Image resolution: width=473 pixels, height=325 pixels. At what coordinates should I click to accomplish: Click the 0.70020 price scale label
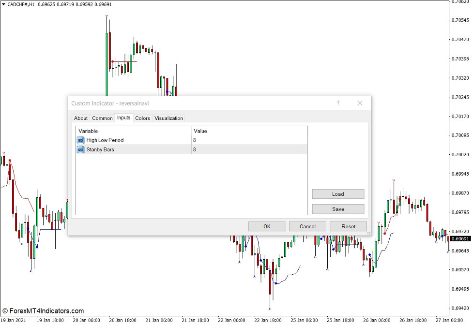[x=460, y=154]
